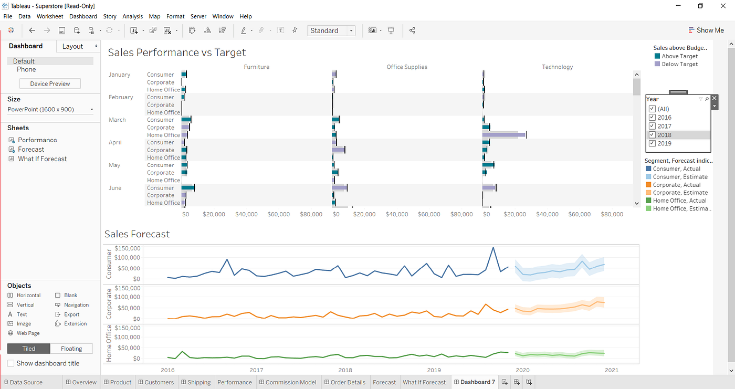The image size is (735, 389).
Task: Switch to the What If Forecast sheet tab
Action: (x=424, y=382)
